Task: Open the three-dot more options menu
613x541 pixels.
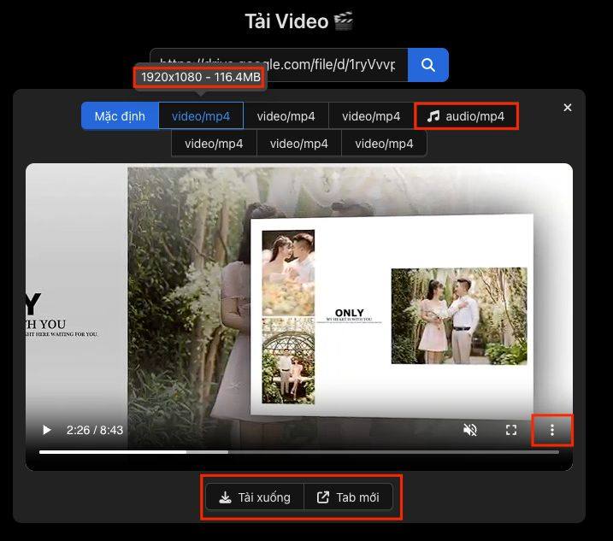Action: point(552,430)
